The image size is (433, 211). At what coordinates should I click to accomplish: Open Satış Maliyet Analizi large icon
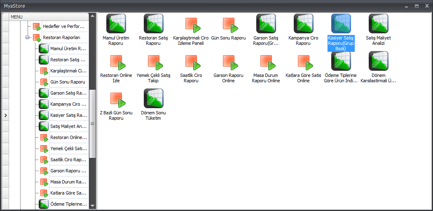[x=379, y=23]
